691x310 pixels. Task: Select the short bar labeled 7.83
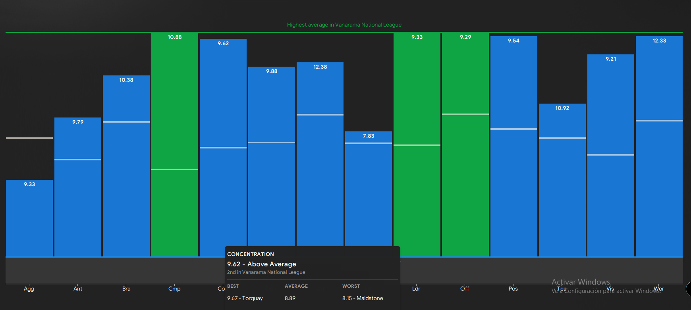tap(369, 189)
